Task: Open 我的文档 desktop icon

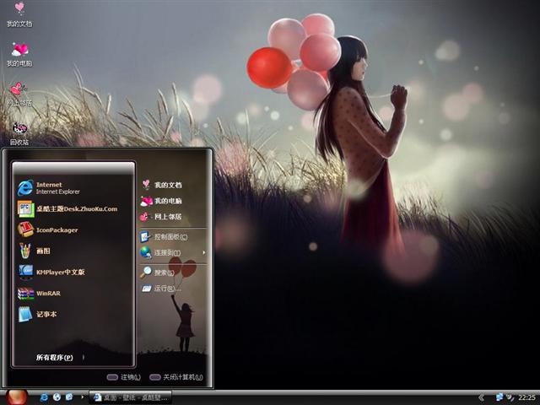Action: 19,13
